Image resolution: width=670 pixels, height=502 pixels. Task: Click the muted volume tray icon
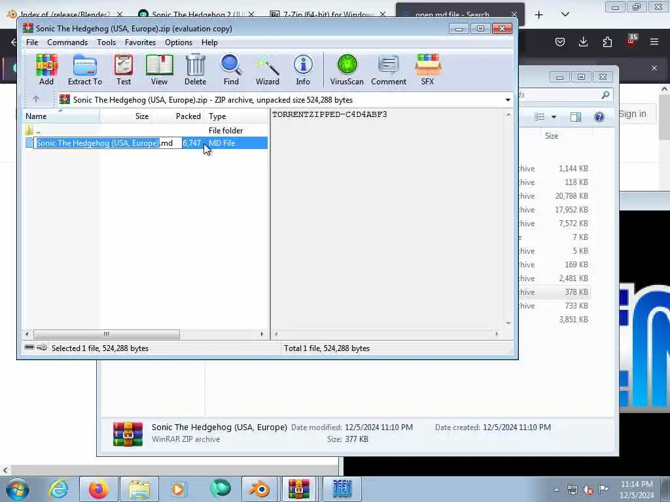[588, 490]
